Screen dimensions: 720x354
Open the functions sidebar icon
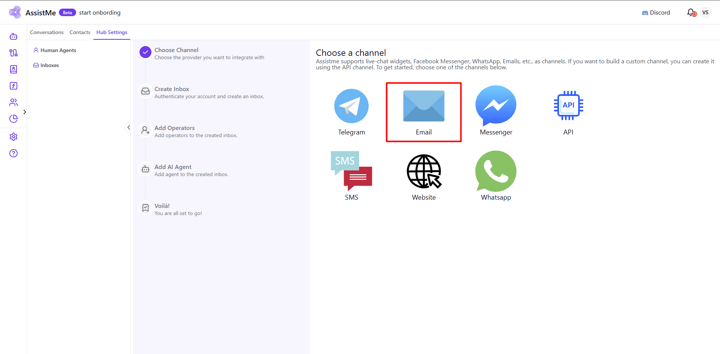pyautogui.click(x=14, y=86)
